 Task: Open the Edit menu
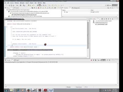(x=8, y=3)
